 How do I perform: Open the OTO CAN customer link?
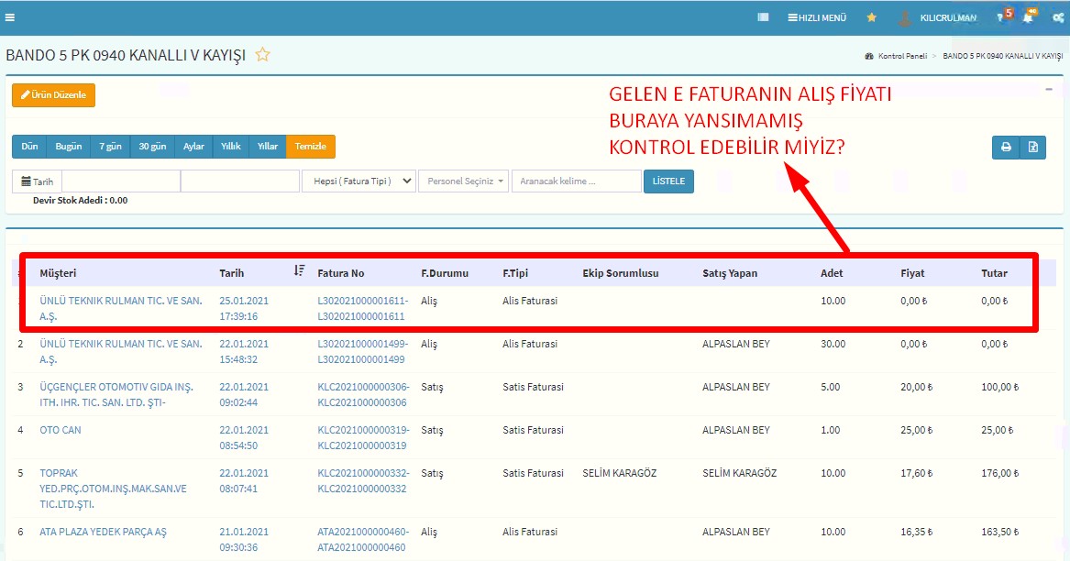(x=61, y=430)
